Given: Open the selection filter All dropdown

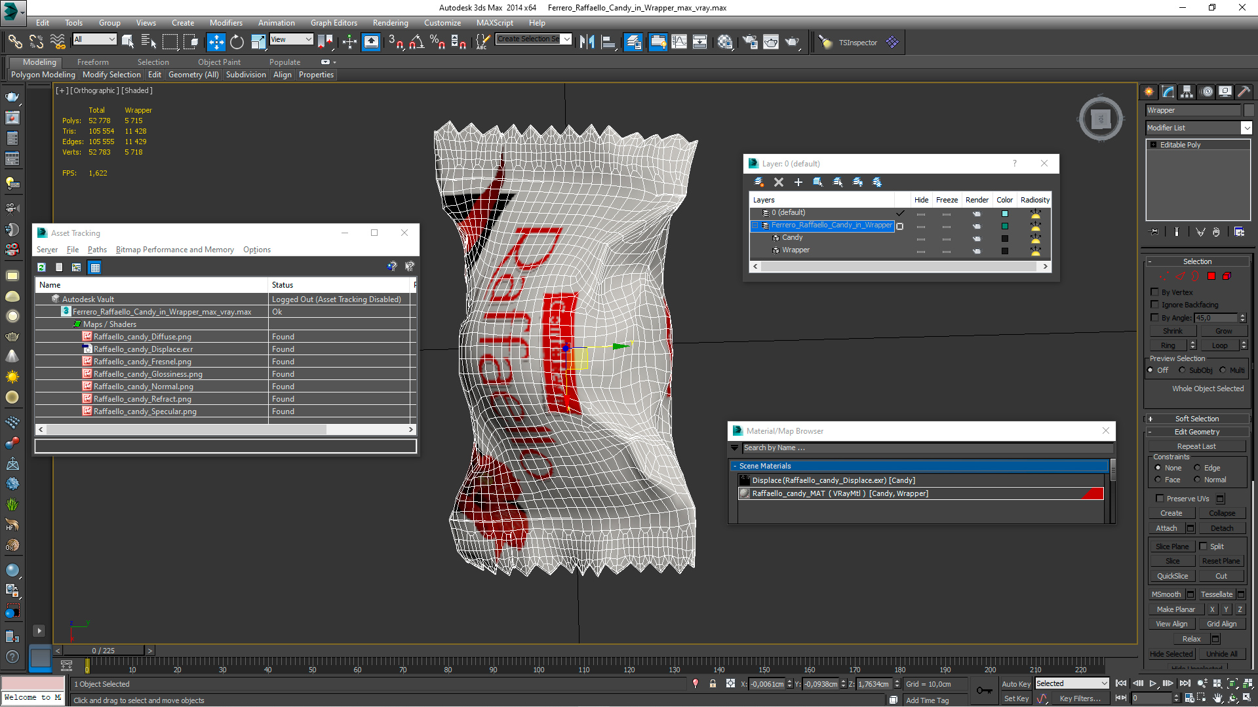Looking at the screenshot, I should (94, 39).
